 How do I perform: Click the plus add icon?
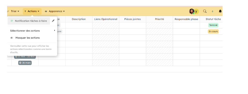pyautogui.click(x=212, y=11)
